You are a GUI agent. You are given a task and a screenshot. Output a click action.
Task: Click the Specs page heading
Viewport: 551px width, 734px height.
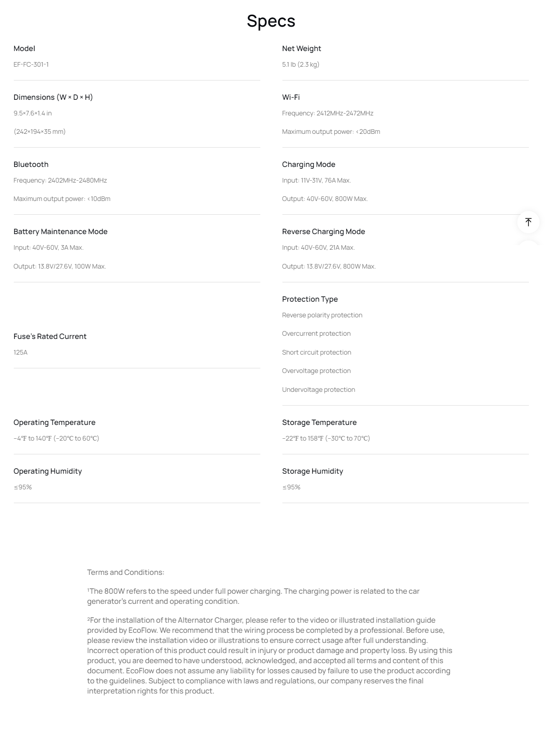click(x=271, y=21)
